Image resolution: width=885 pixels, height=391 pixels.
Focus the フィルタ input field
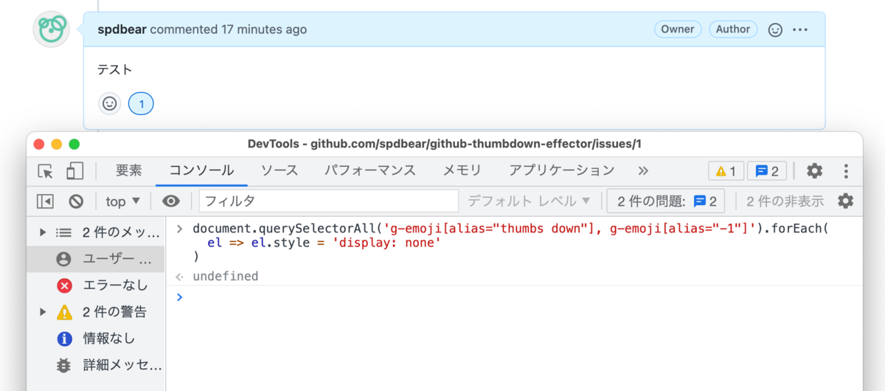pyautogui.click(x=329, y=201)
